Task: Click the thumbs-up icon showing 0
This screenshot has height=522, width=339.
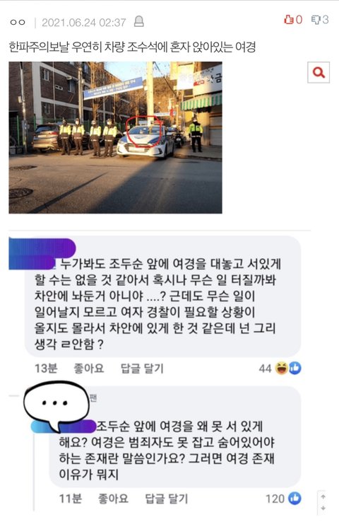Action: [288, 20]
